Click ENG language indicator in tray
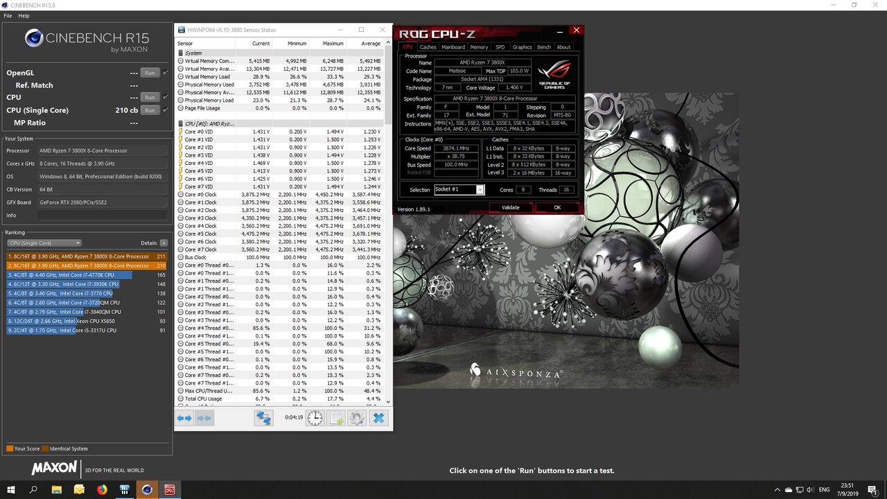The height and width of the screenshot is (499, 887). pos(825,489)
